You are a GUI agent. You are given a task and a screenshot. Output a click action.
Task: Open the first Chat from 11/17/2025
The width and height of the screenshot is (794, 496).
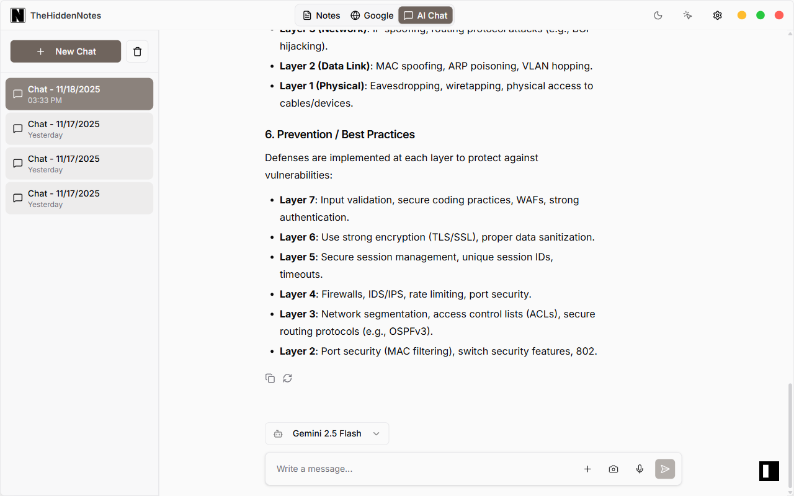pos(79,128)
